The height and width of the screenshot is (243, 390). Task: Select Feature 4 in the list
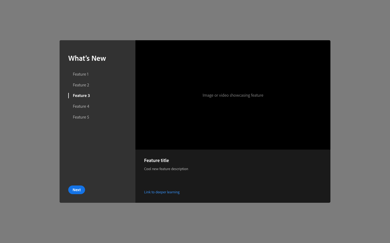point(81,106)
